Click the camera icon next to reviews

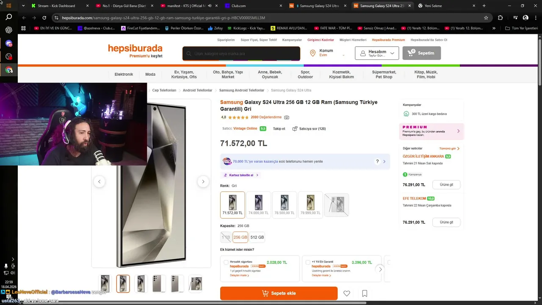coord(287,117)
